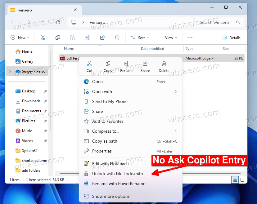Go up one folder level

click(43, 22)
